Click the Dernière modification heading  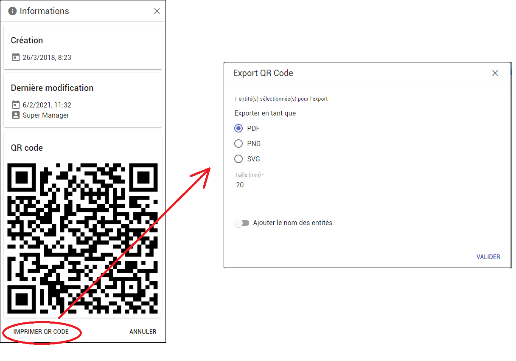point(52,88)
